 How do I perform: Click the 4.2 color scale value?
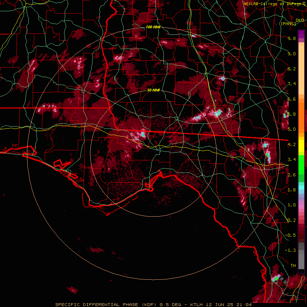pyautogui.click(x=292, y=145)
